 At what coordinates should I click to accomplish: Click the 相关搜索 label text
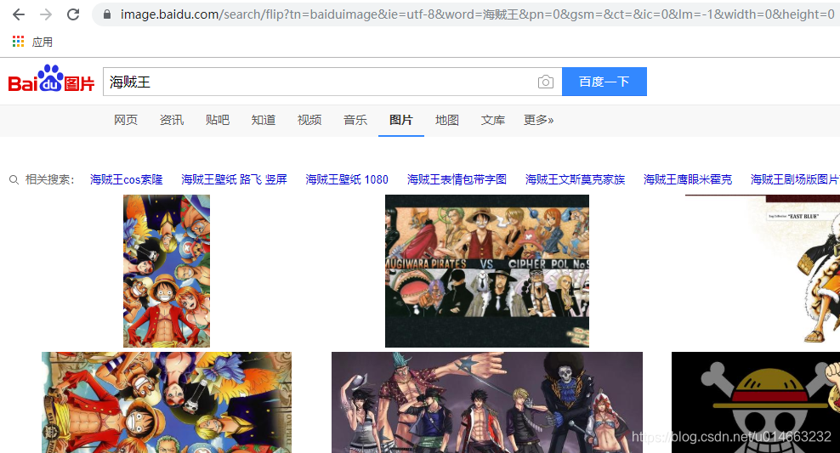pos(49,179)
